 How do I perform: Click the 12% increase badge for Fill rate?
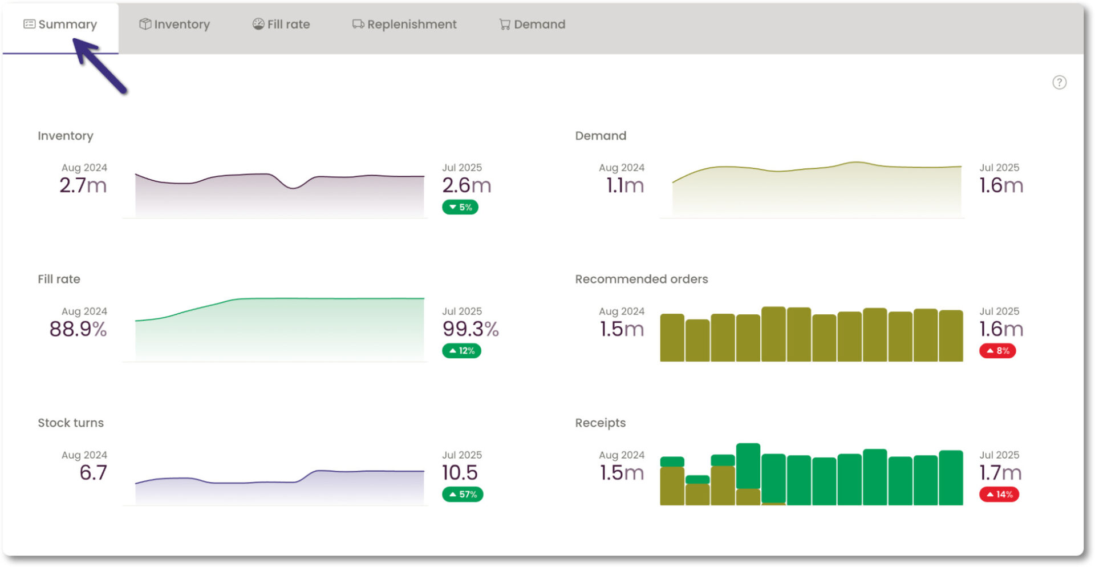coord(461,351)
